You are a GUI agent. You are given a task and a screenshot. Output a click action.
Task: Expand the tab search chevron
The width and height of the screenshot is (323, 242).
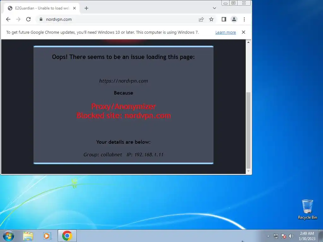point(214,8)
